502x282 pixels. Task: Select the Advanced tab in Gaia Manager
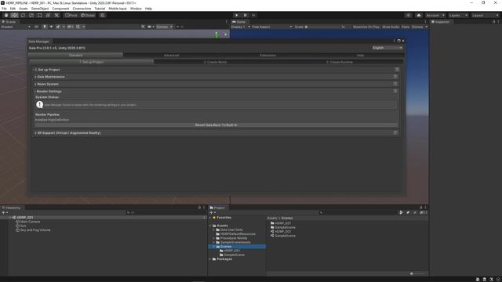tap(171, 56)
